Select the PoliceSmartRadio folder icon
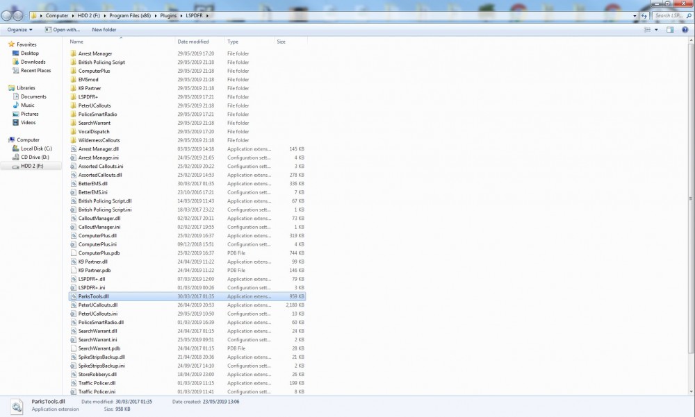This screenshot has width=695, height=417. click(x=74, y=114)
